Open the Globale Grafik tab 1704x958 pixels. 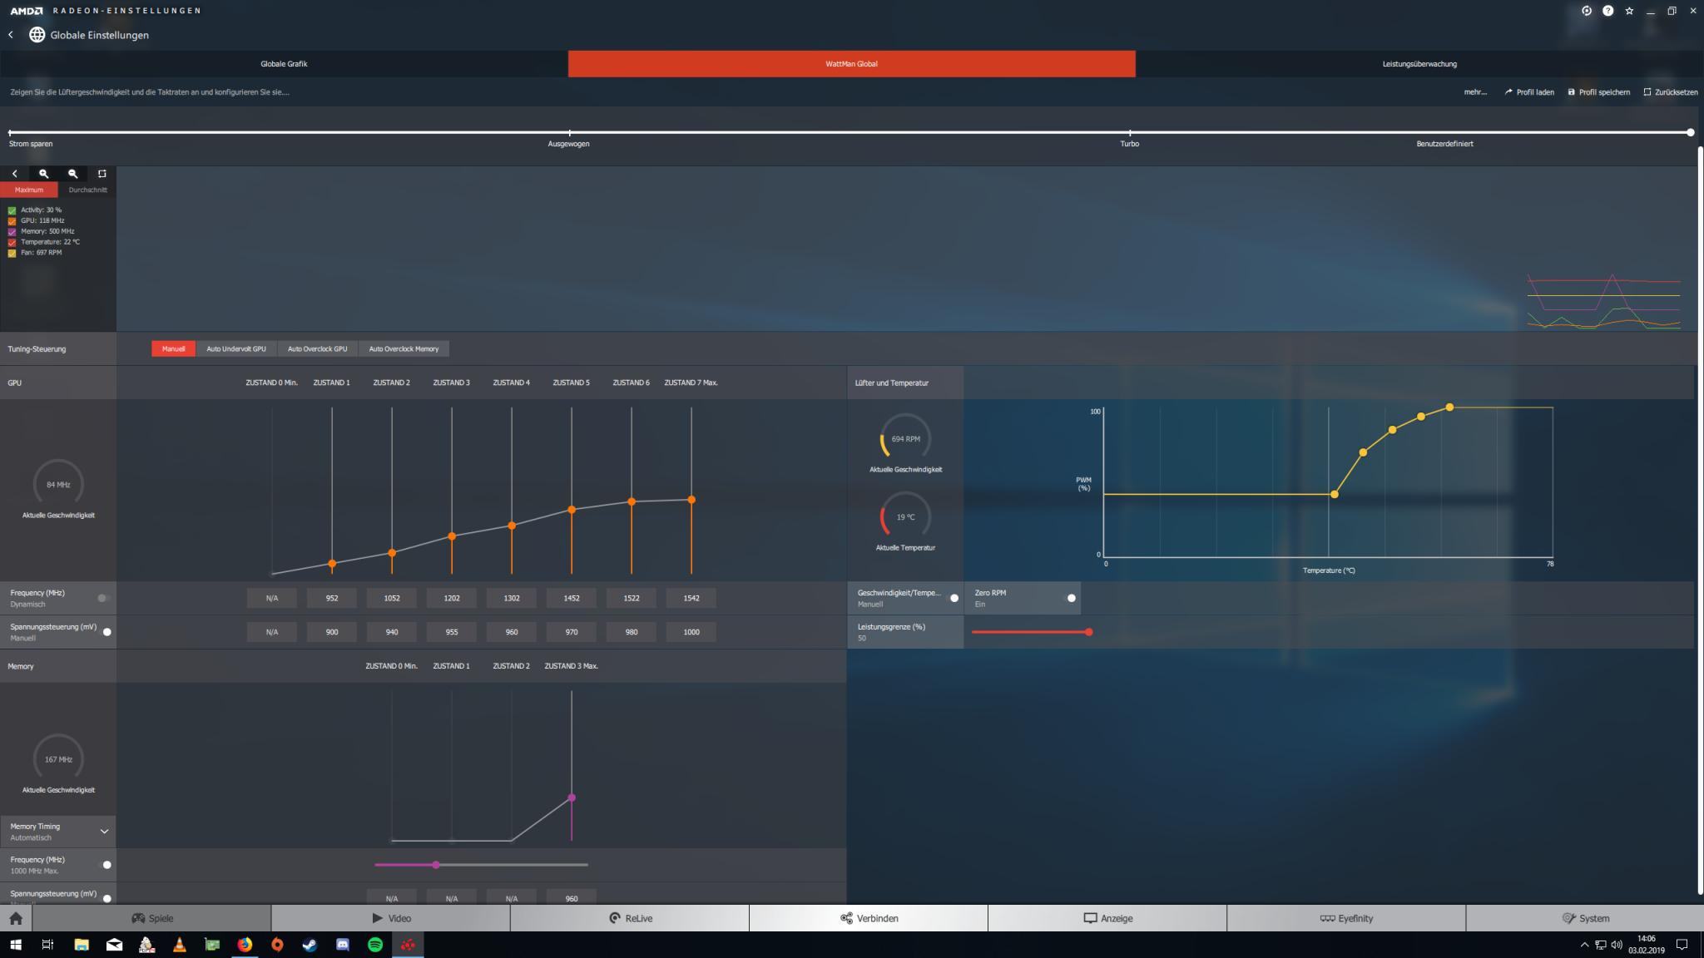click(284, 64)
